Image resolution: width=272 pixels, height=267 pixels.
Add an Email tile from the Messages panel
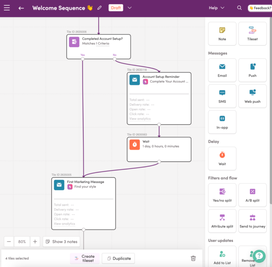click(222, 70)
